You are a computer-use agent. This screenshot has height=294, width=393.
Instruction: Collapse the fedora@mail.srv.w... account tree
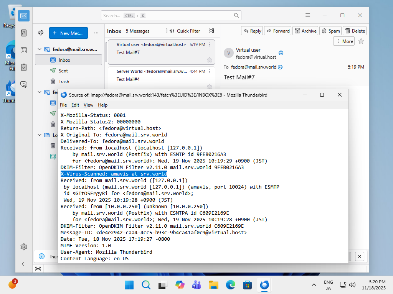point(39,49)
